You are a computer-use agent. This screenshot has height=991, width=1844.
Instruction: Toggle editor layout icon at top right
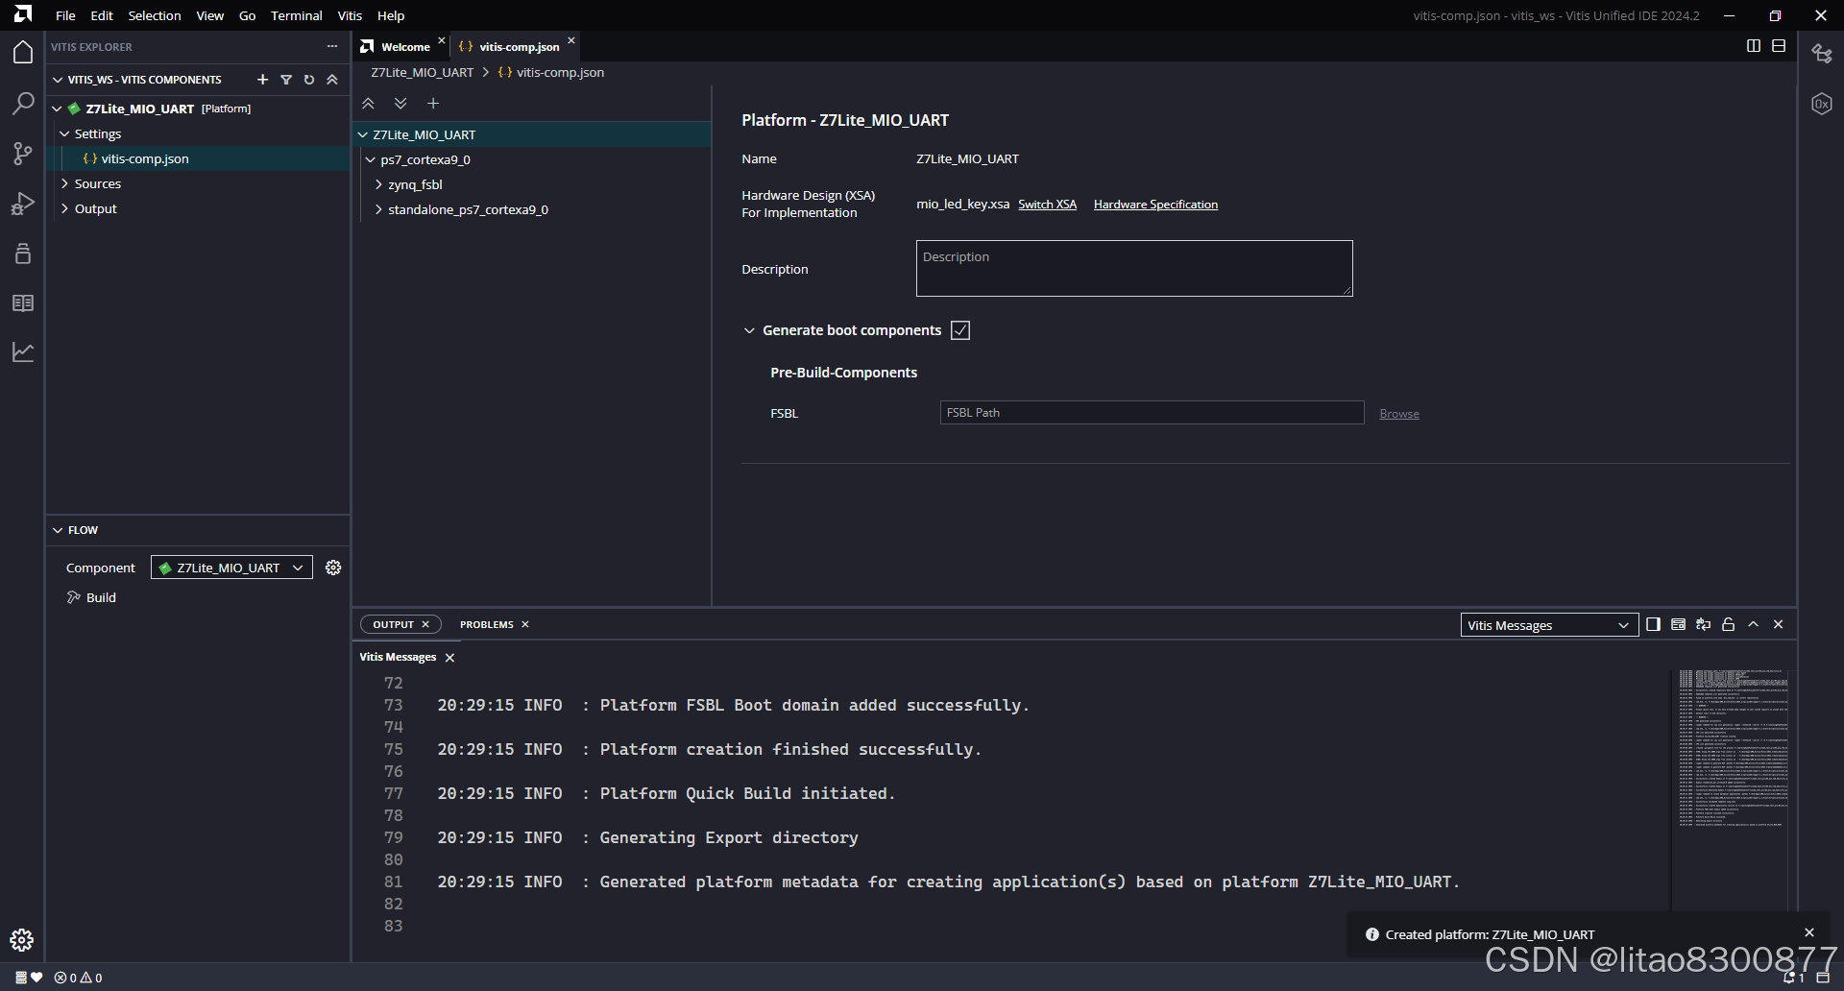click(x=1779, y=46)
